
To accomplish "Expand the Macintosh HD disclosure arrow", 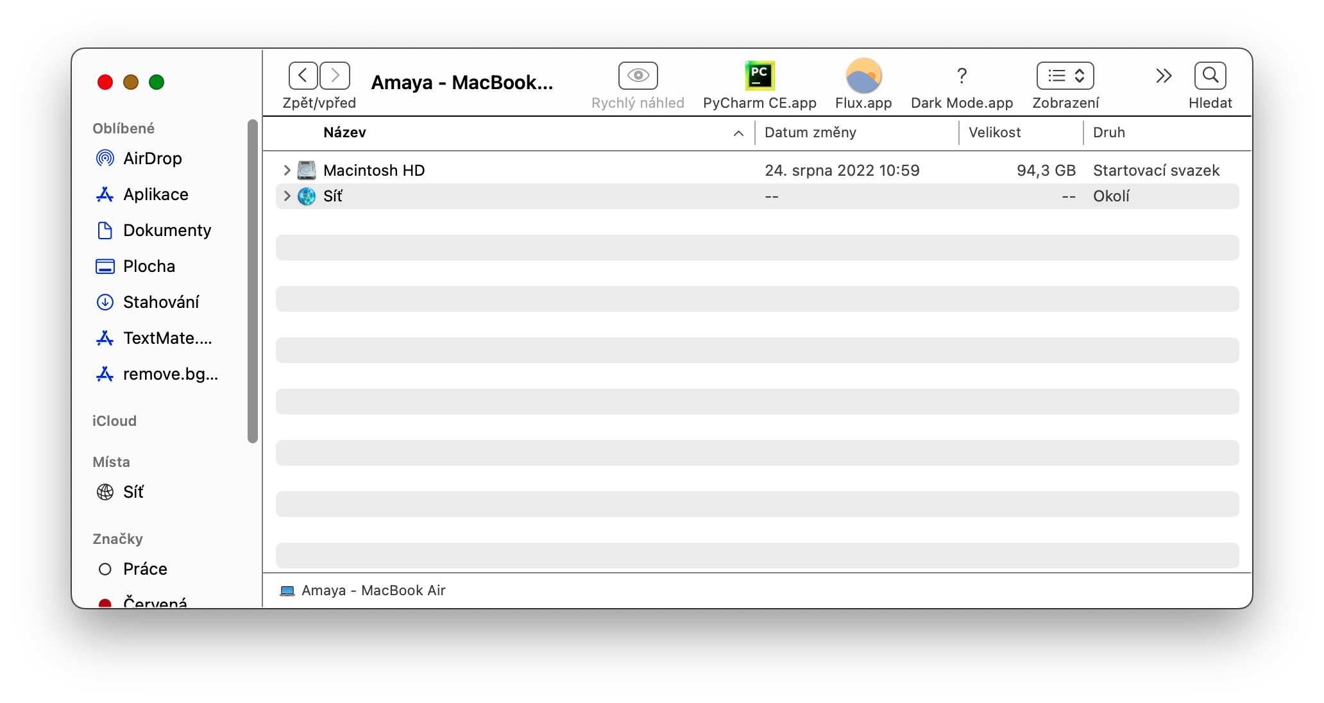I will [287, 171].
